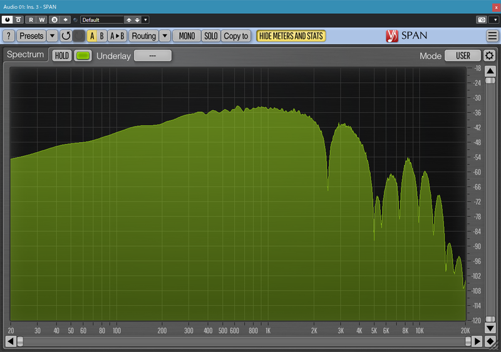Open the top-right functions dropdown arrow
501x352 pixels.
pyautogui.click(x=495, y=20)
